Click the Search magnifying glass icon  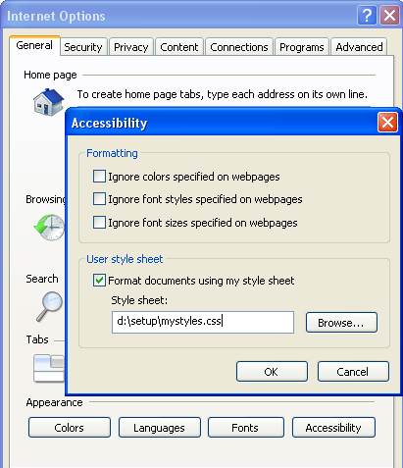pyautogui.click(x=49, y=306)
